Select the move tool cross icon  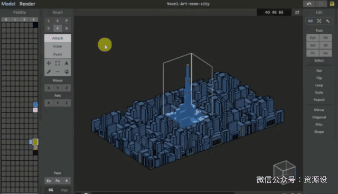(x=49, y=63)
